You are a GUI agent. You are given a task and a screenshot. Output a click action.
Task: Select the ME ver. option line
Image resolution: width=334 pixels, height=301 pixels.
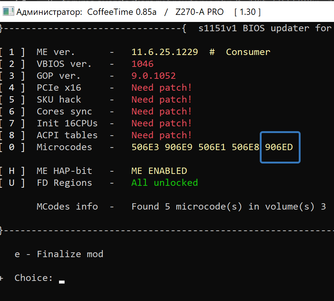pos(56,52)
